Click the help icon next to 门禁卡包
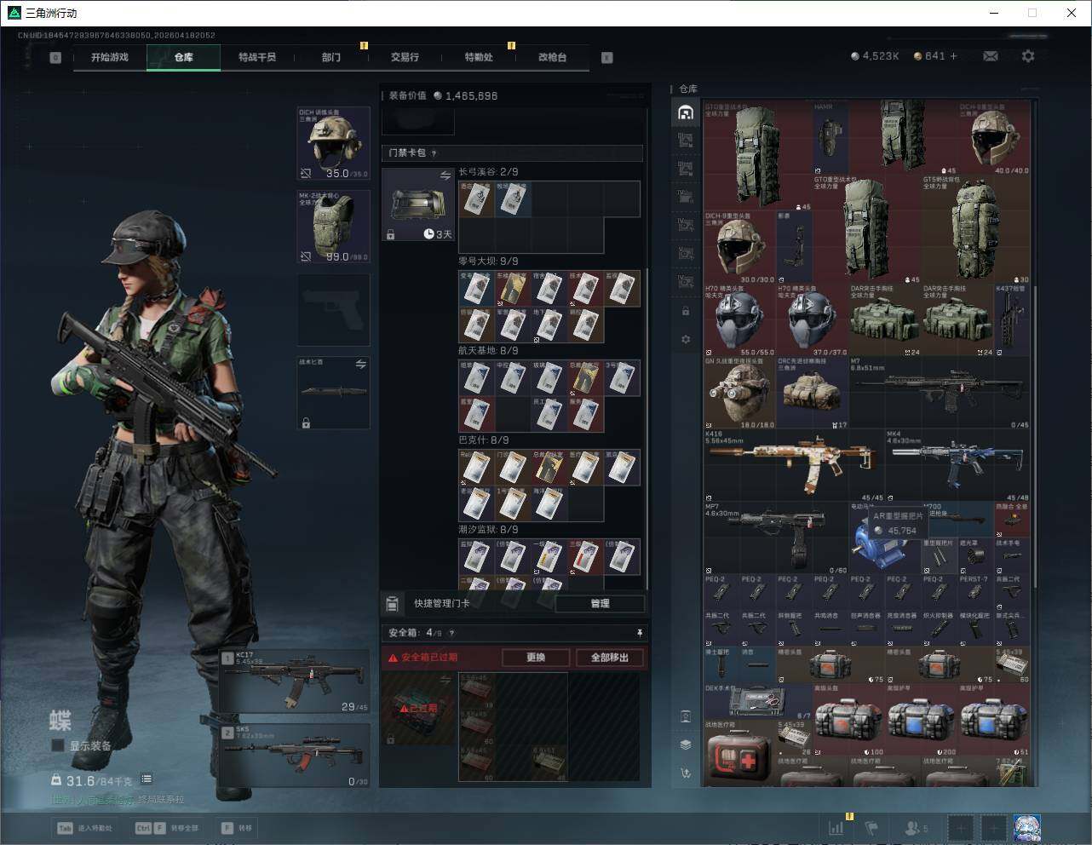The height and width of the screenshot is (845, 1092). 434,153
